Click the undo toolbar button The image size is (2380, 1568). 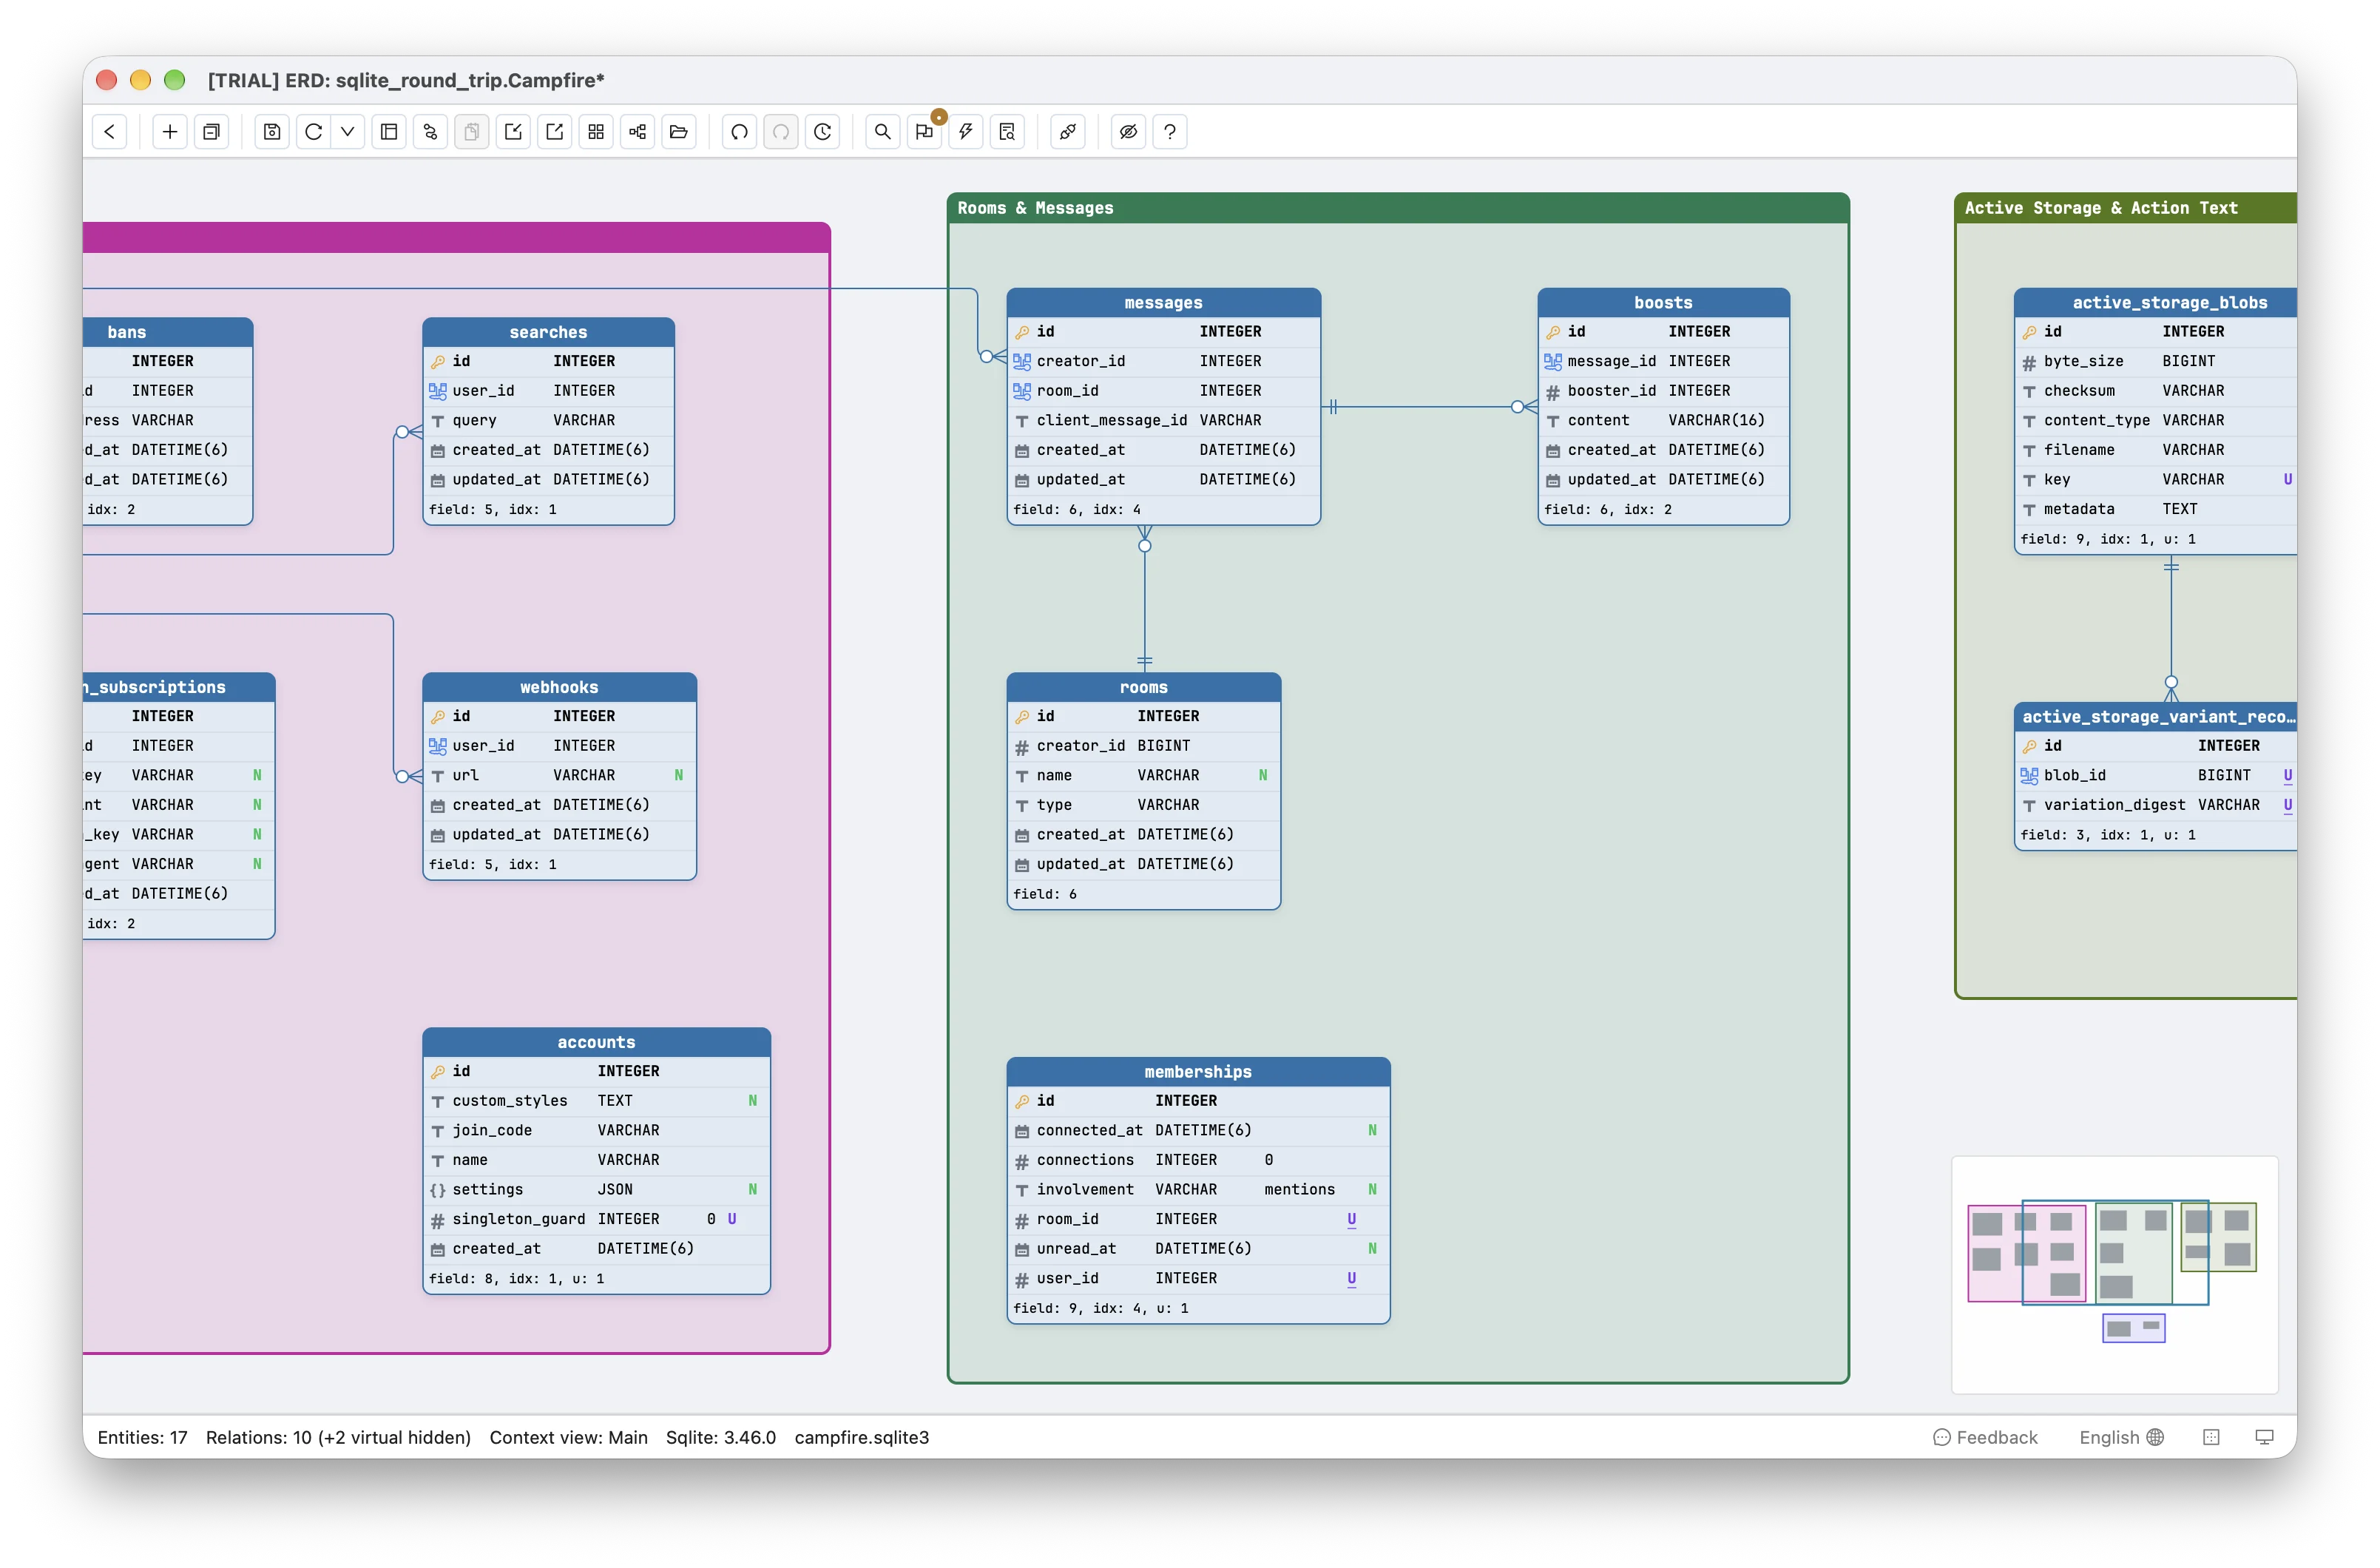[x=740, y=131]
